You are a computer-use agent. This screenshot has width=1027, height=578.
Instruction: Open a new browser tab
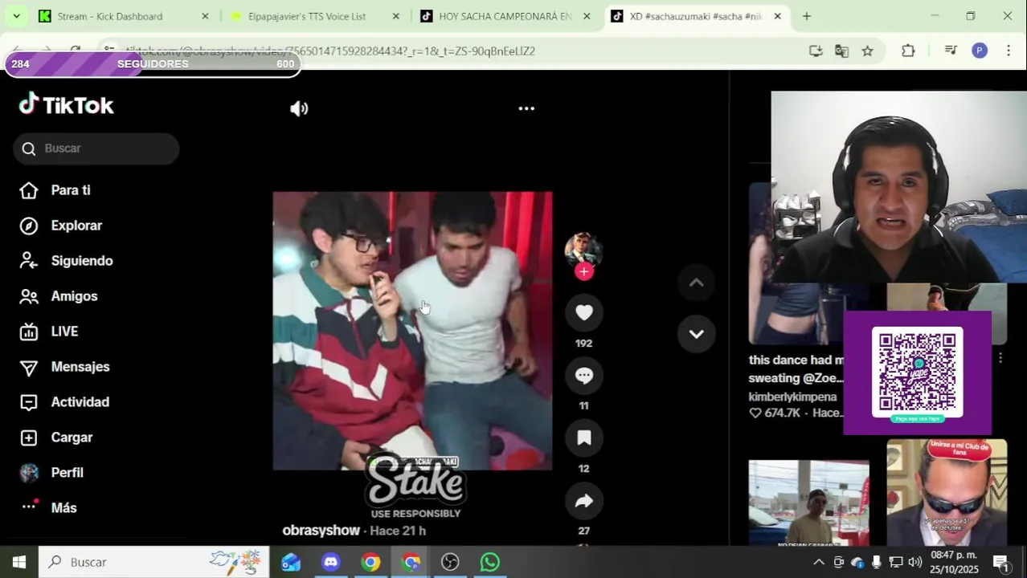[806, 16]
